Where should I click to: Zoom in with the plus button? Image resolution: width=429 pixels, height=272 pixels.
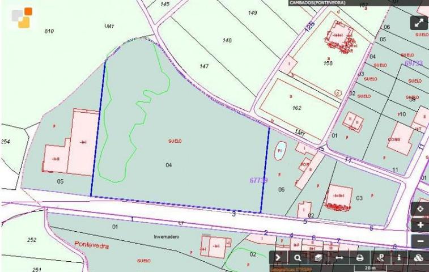[420, 225]
